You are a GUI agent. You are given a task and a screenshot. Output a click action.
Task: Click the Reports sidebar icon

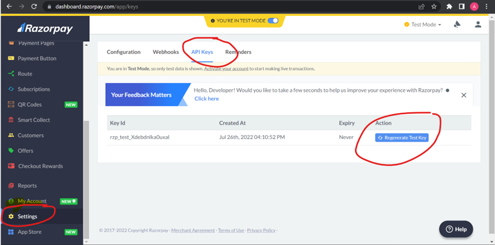click(x=11, y=185)
